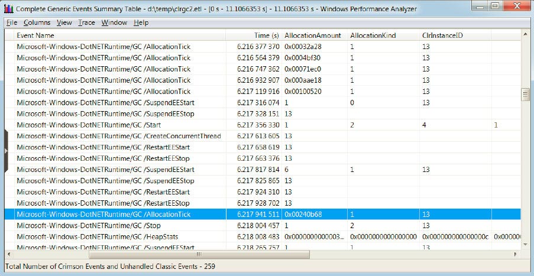Click the 0x00240b68 allocation amount cell
The width and height of the screenshot is (534, 276).
point(303,215)
